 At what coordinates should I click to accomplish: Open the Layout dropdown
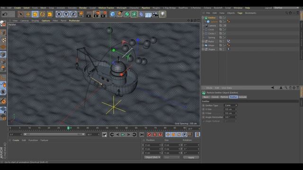point(286,8)
